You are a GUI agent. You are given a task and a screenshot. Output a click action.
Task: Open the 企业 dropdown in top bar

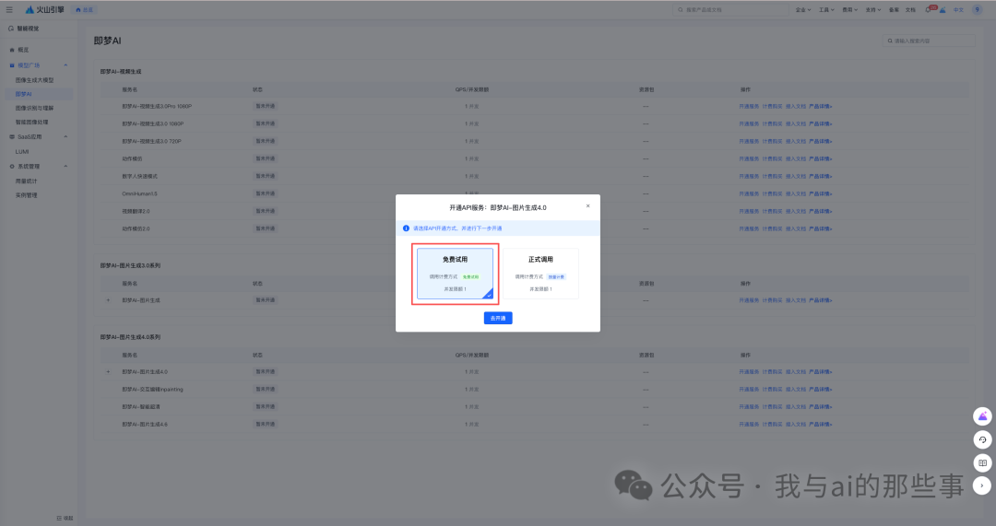point(803,9)
